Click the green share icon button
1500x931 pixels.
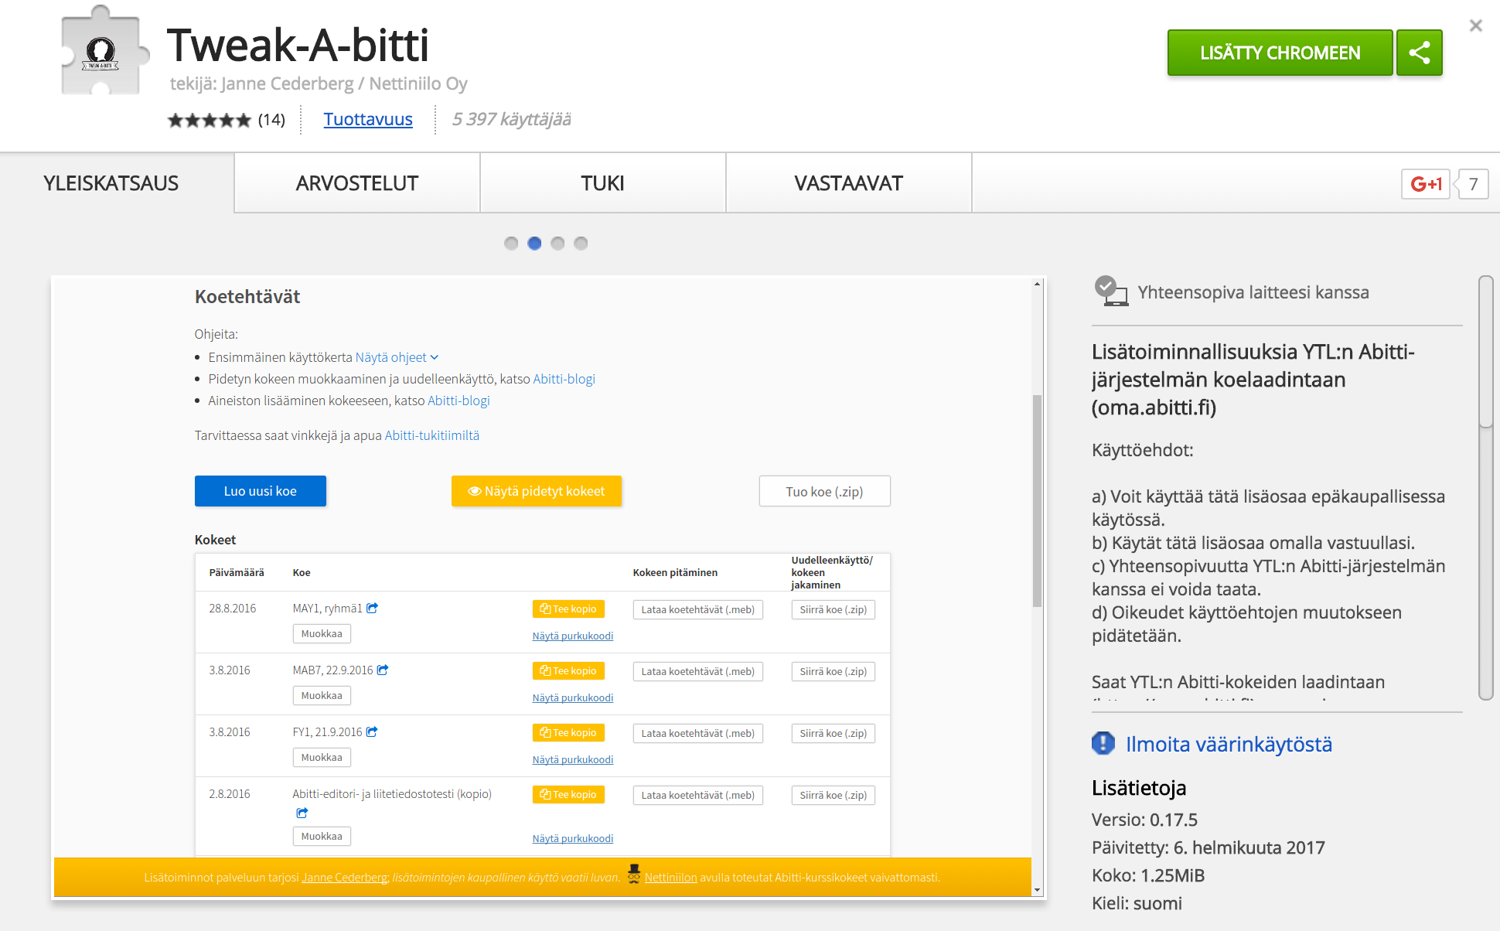pyautogui.click(x=1419, y=53)
